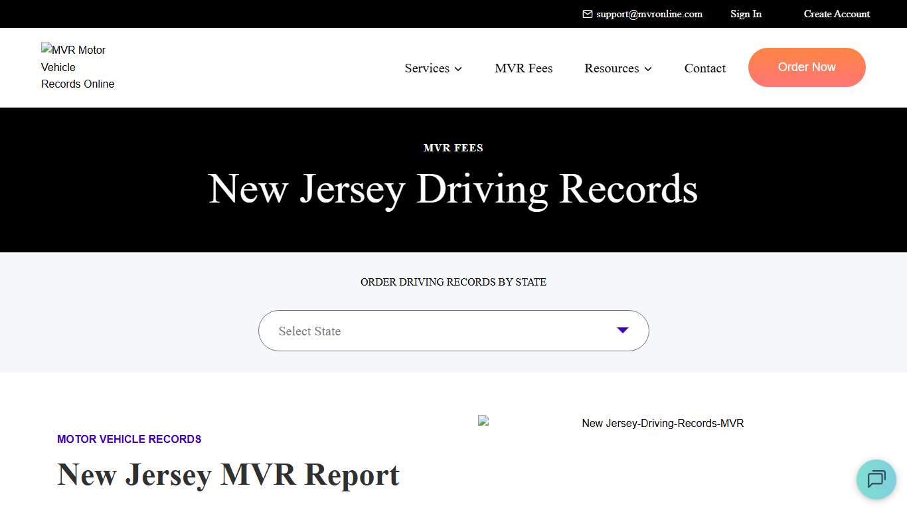Select MVR Fees in the navigation bar

click(523, 68)
